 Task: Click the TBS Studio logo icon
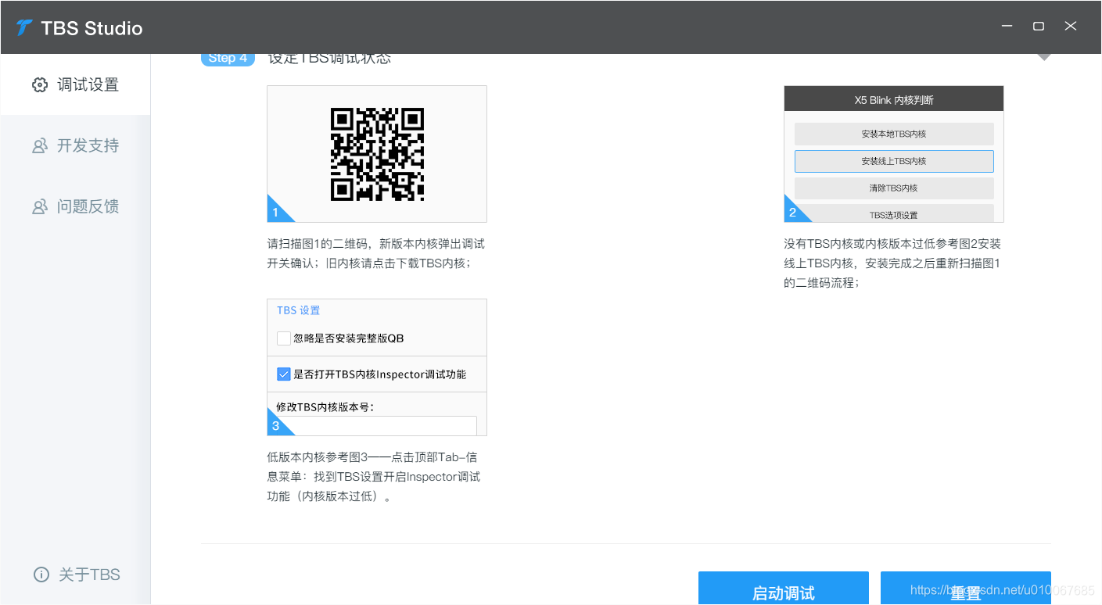(x=24, y=28)
